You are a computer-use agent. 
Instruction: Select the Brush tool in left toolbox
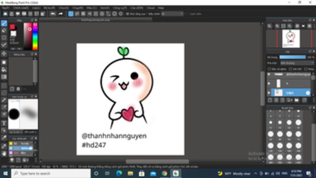4,23
